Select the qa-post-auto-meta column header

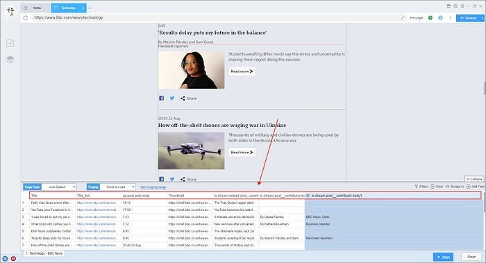(x=144, y=196)
